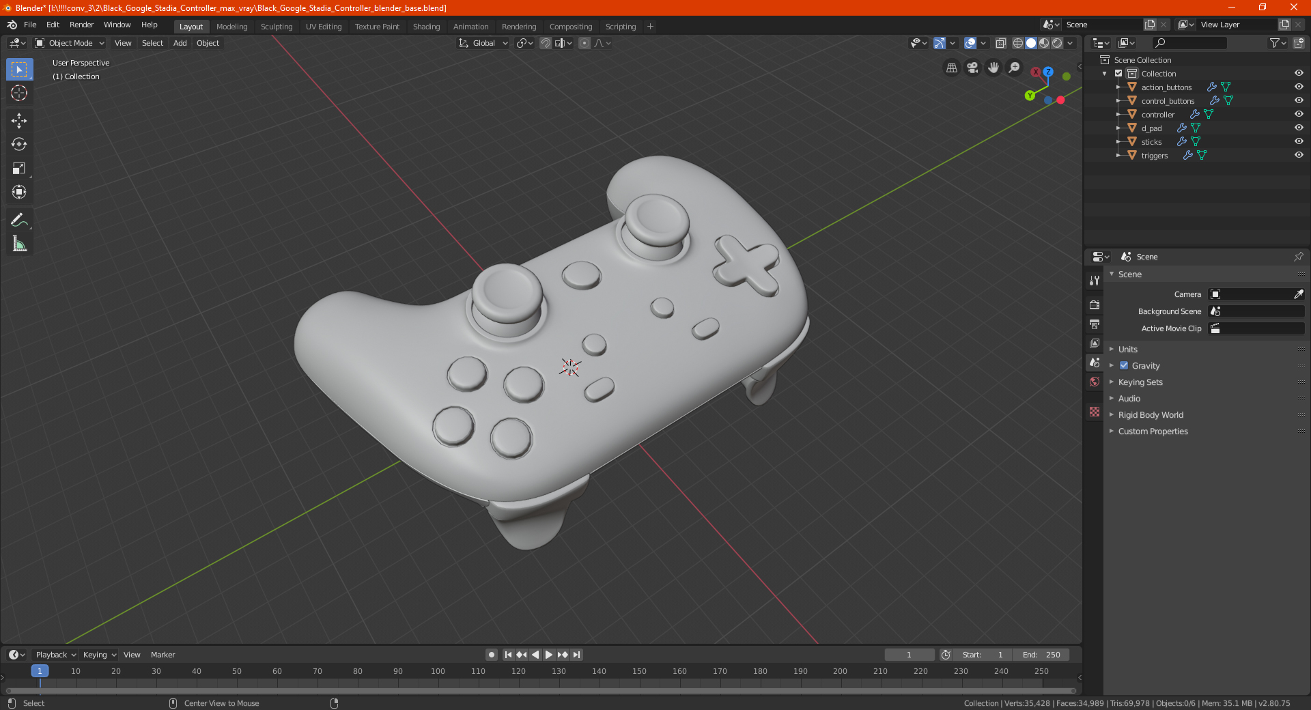The height and width of the screenshot is (710, 1311).
Task: Open the shading options dropdown arrow
Action: tap(1071, 43)
